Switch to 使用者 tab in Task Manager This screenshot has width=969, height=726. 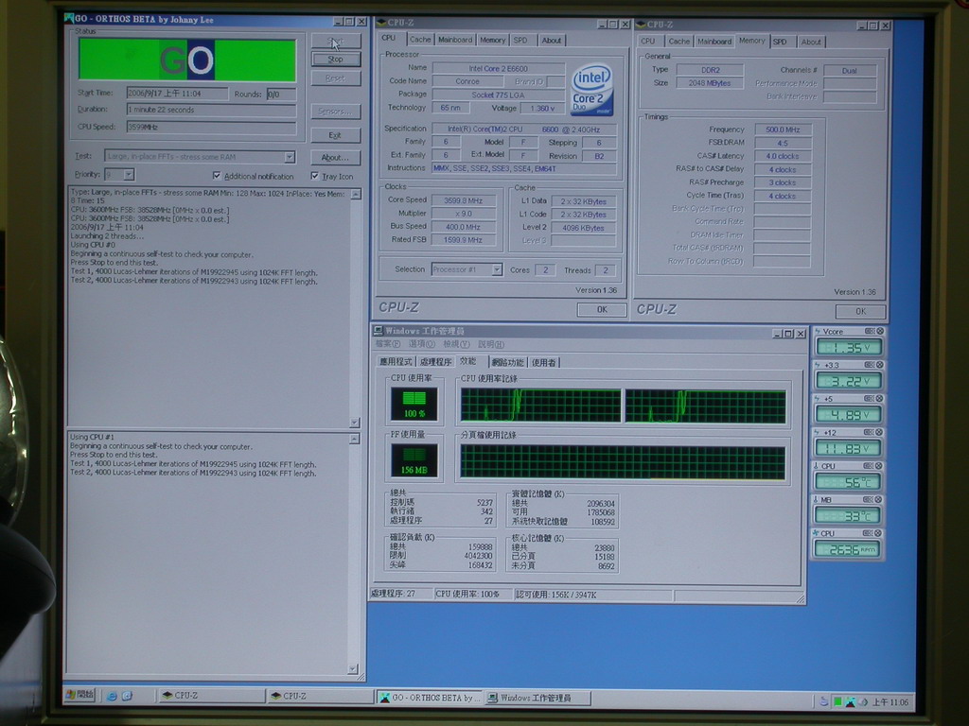pyautogui.click(x=544, y=362)
